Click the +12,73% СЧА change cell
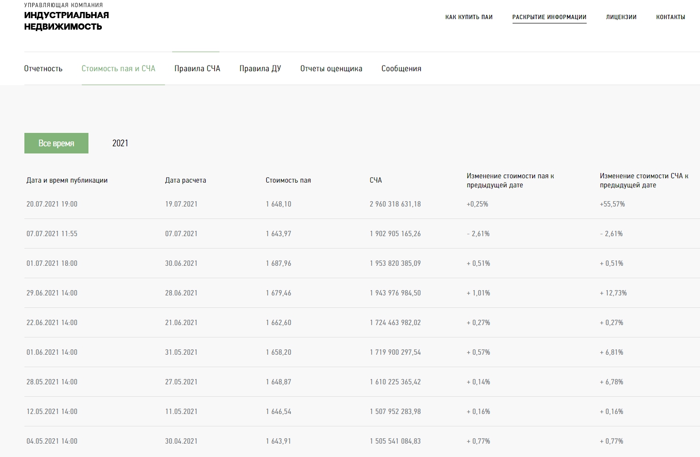This screenshot has height=457, width=700. 613,293
